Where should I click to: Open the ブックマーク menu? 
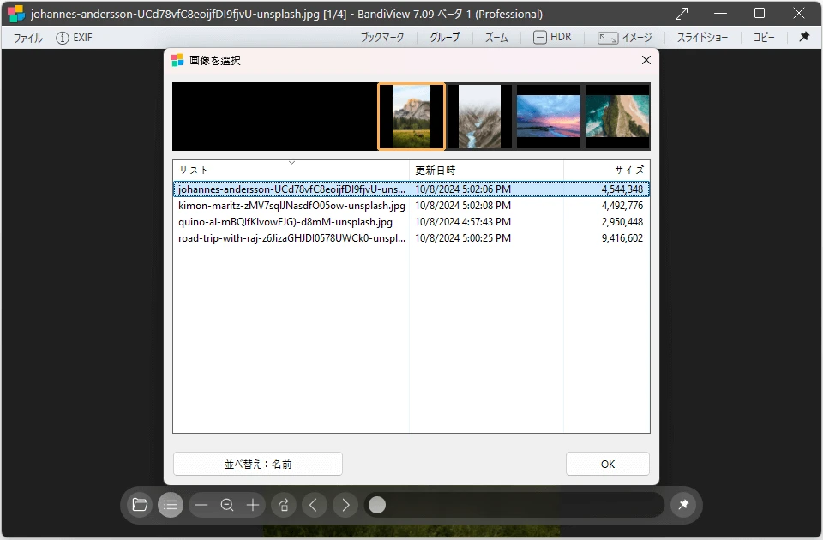[381, 38]
